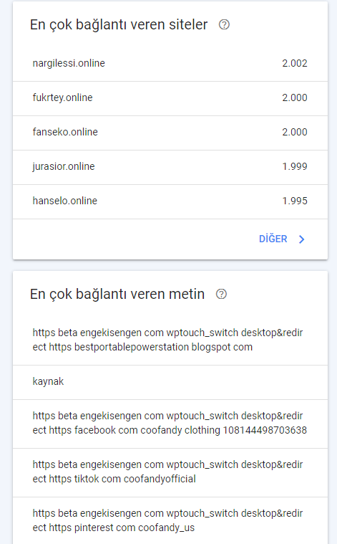The width and height of the screenshot is (337, 544).
Task: Select link text with tiktok coofandyofficial
Action: tap(170, 472)
